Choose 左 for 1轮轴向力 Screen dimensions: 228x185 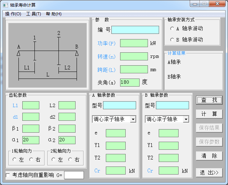(x=15, y=160)
